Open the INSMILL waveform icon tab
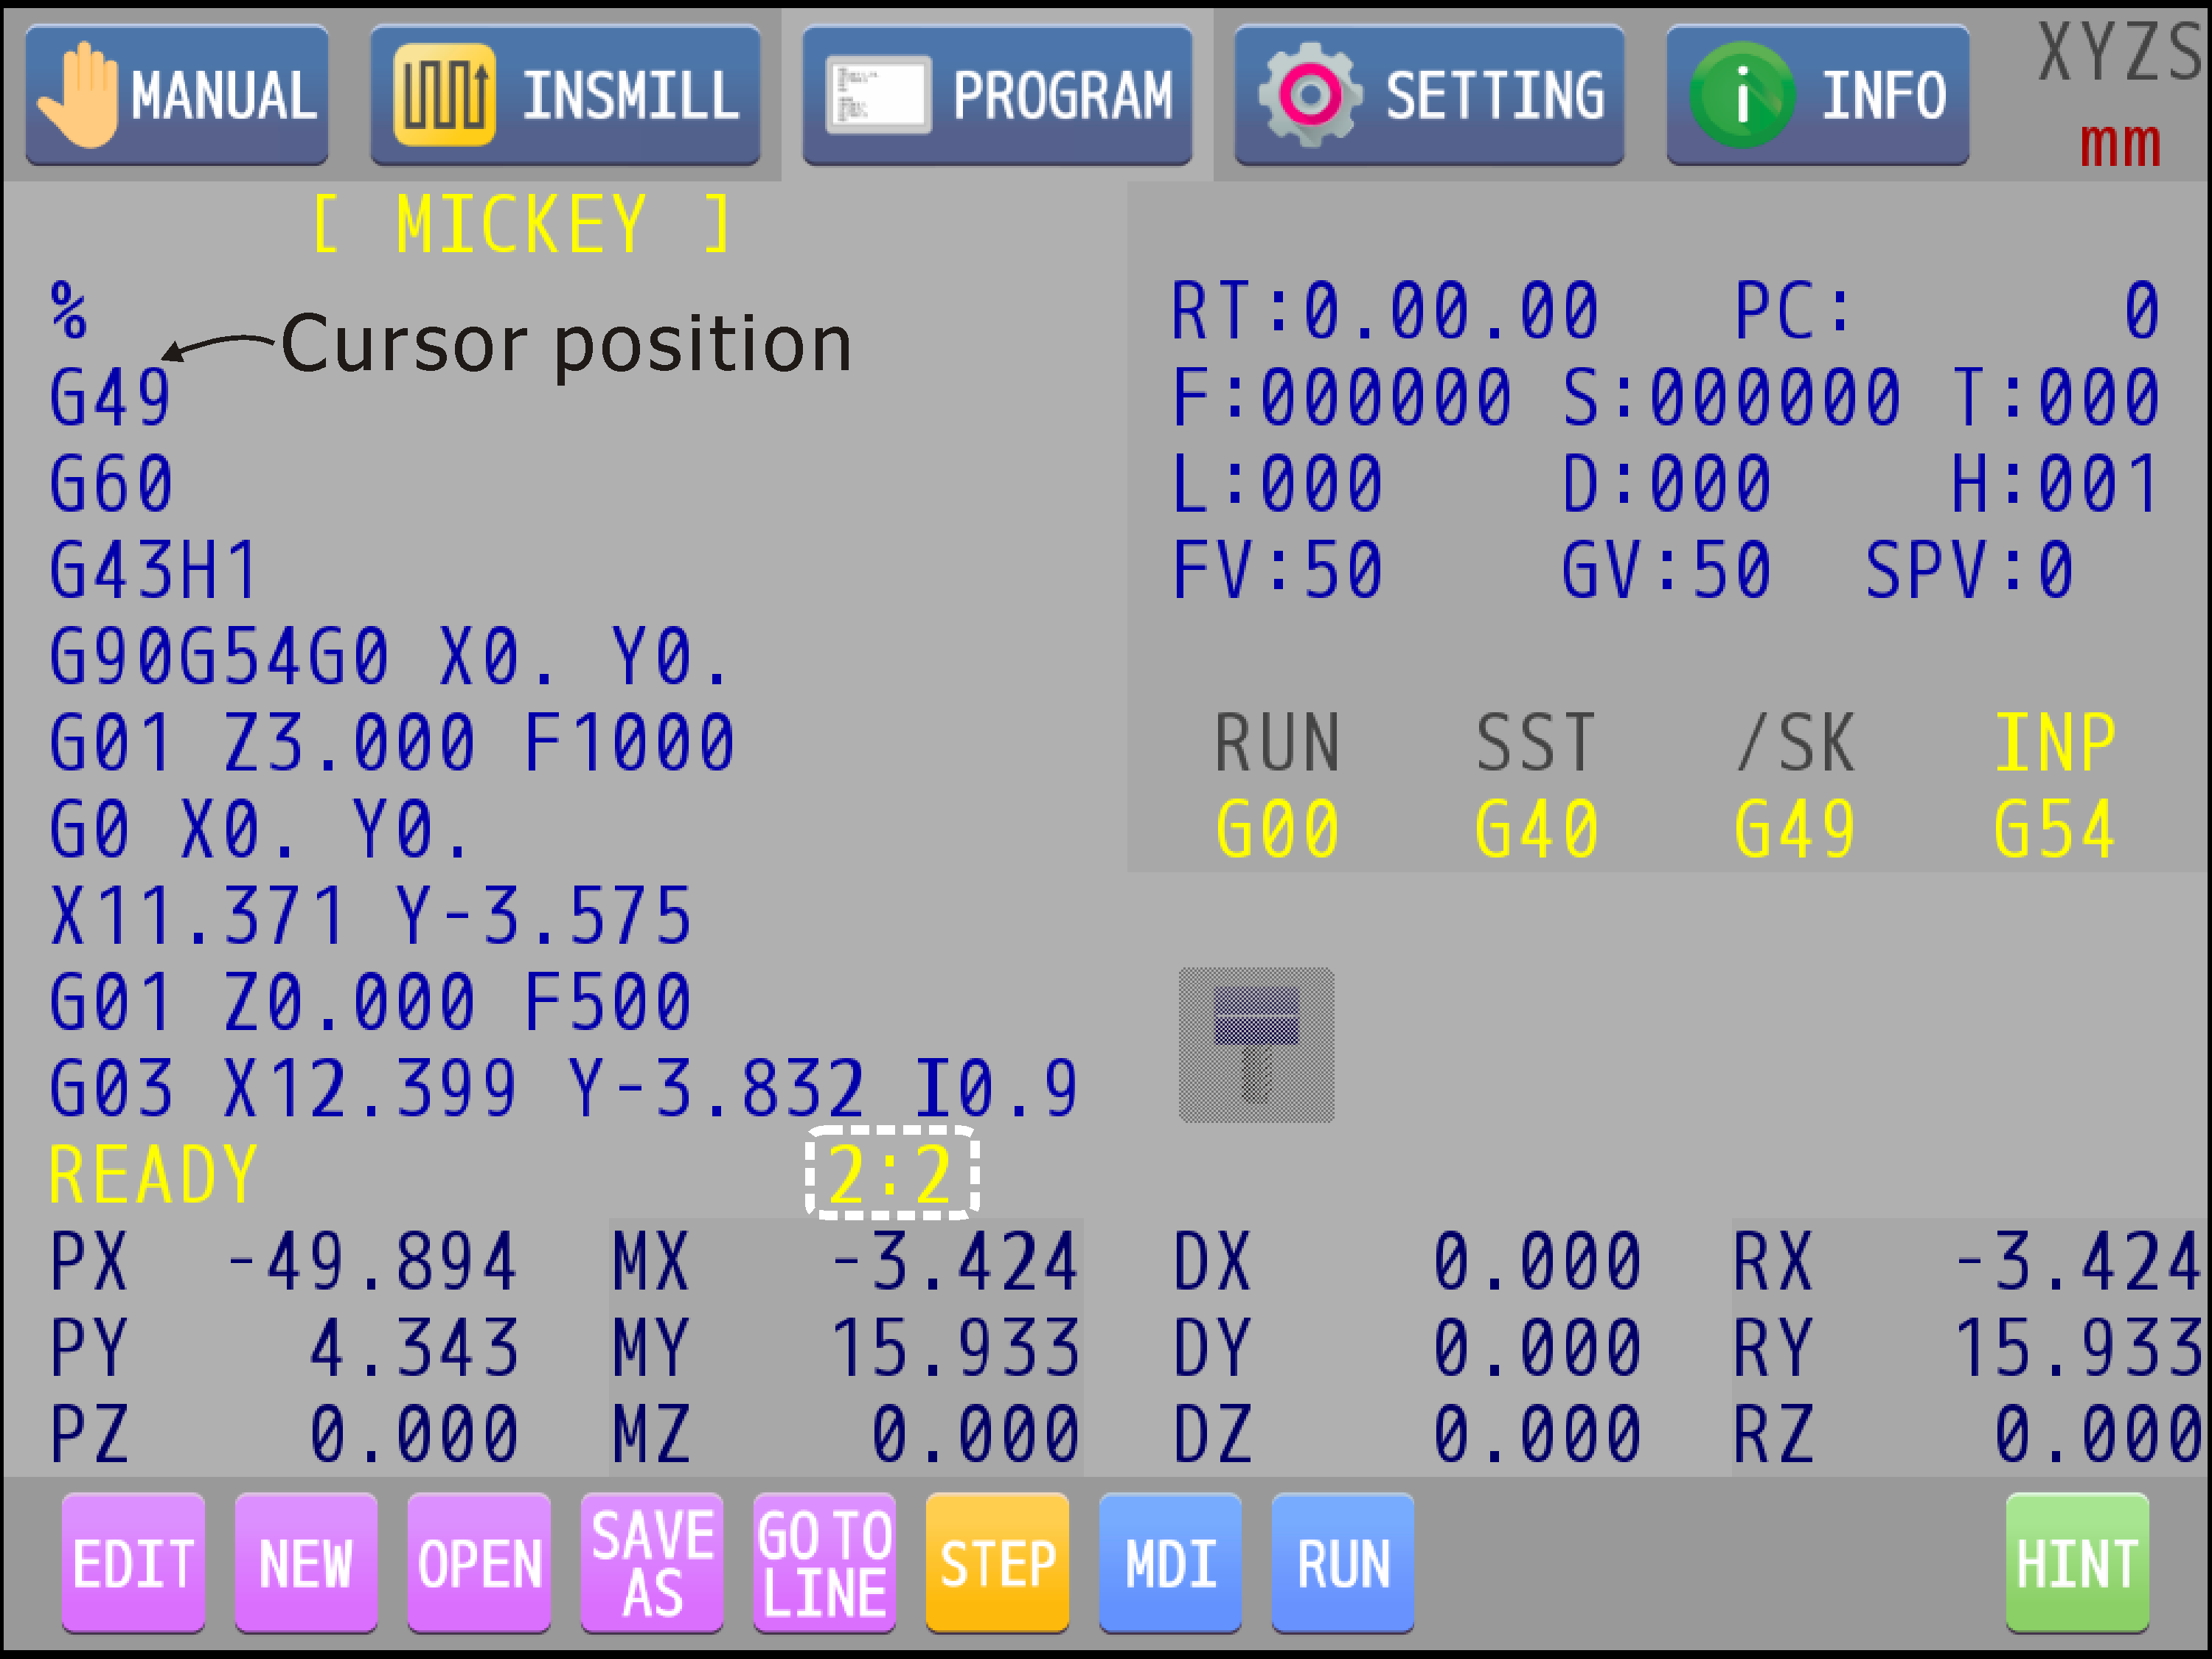 click(x=444, y=95)
